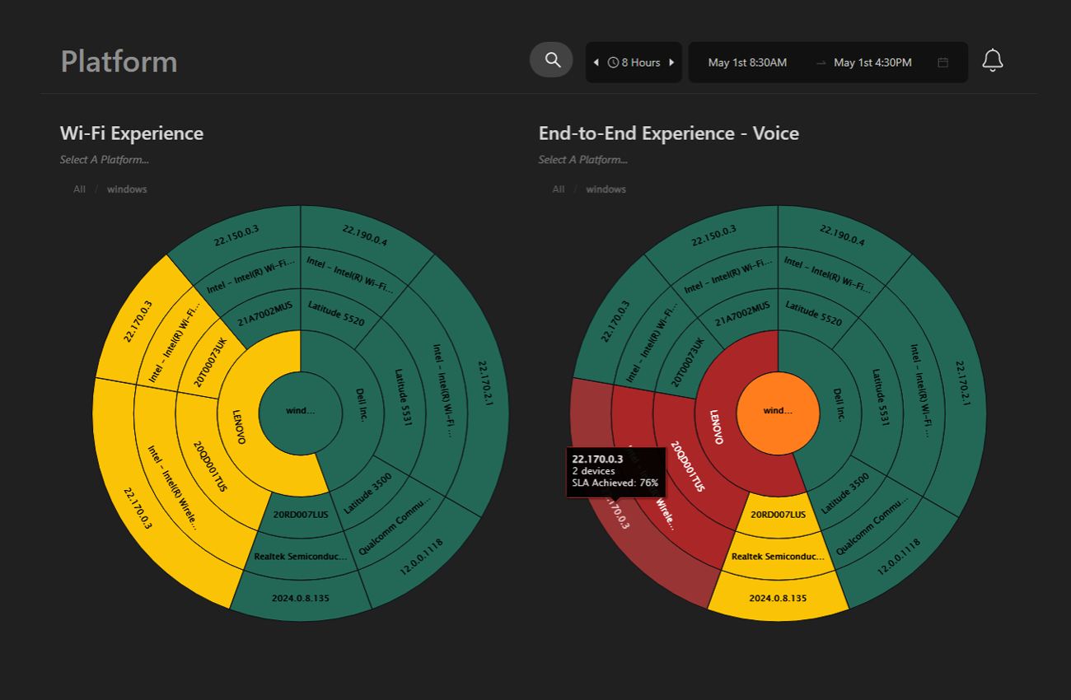Open the notifications bell
The width and height of the screenshot is (1071, 700).
point(992,61)
